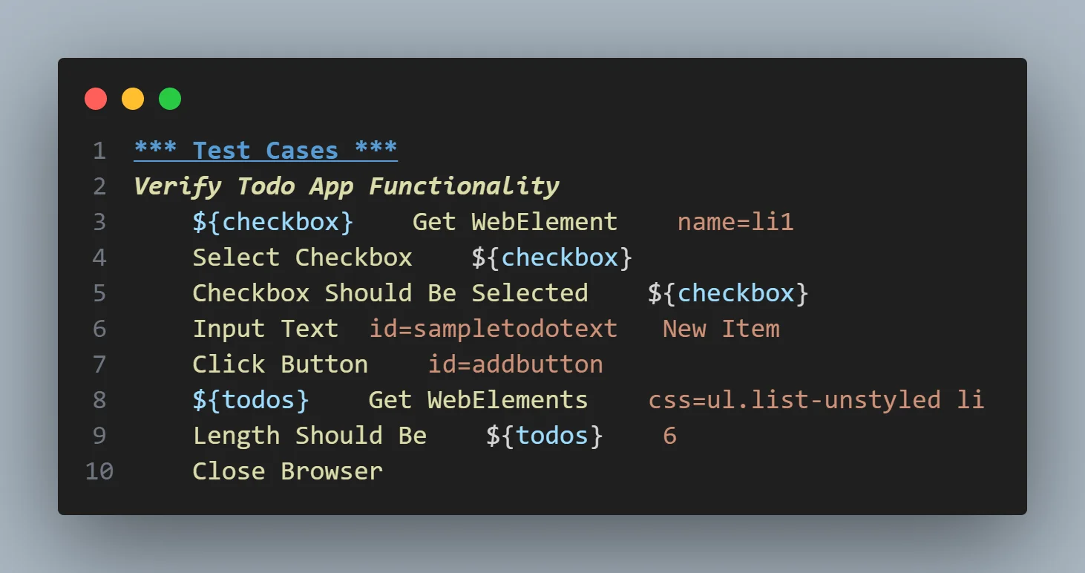This screenshot has width=1085, height=573.
Task: Click the Click Button keyword
Action: click(280, 364)
